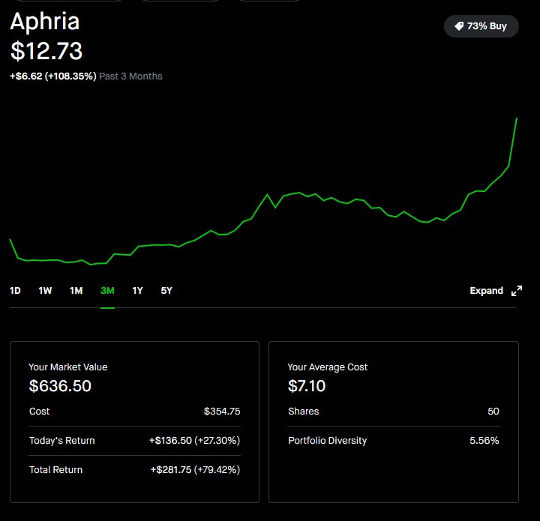Image resolution: width=540 pixels, height=521 pixels.
Task: Click the Today's Return label
Action: (62, 441)
